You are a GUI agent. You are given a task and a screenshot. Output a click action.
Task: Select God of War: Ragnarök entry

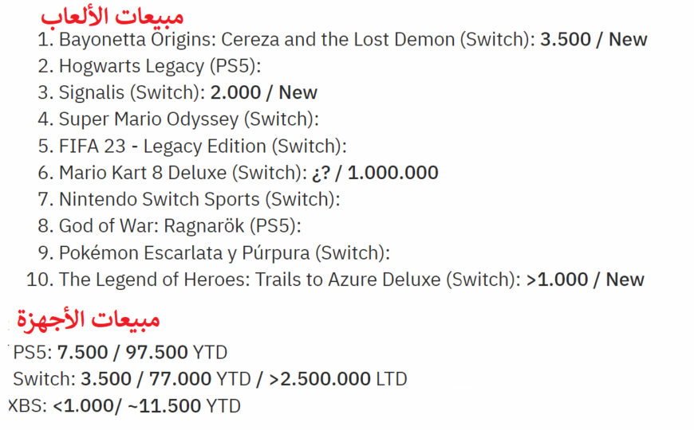pyautogui.click(x=169, y=226)
